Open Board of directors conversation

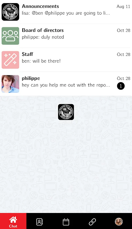[66, 36]
